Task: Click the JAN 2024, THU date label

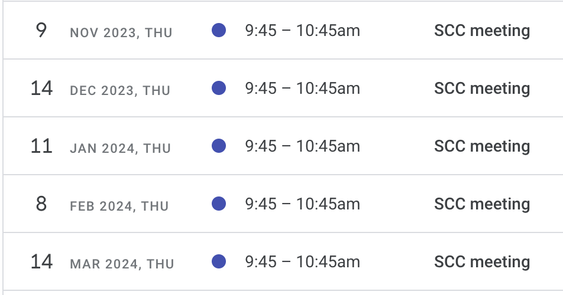Action: 120,149
